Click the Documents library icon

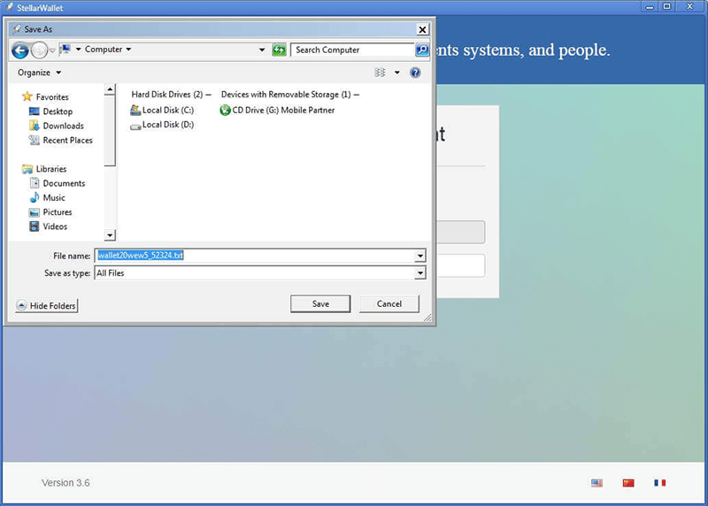[35, 183]
